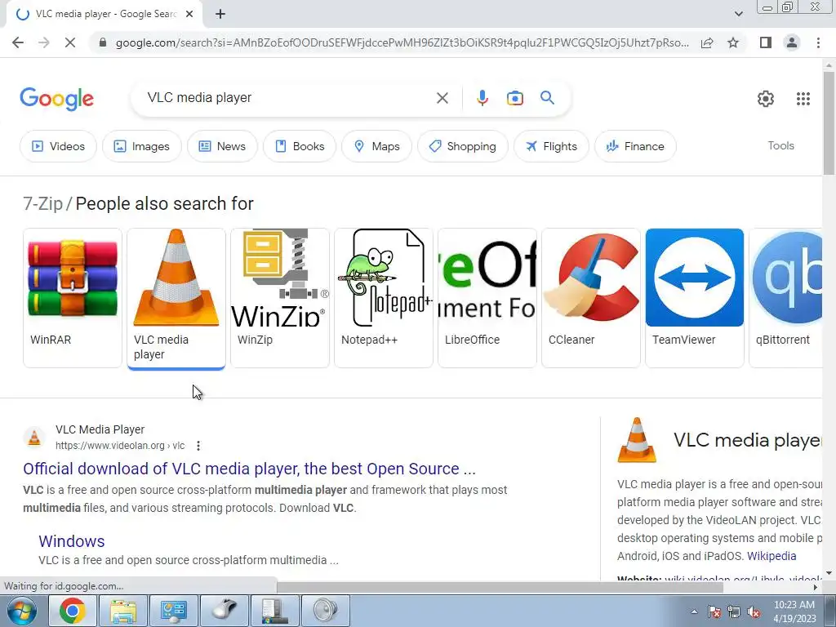Filter results by Maps

pos(376,146)
